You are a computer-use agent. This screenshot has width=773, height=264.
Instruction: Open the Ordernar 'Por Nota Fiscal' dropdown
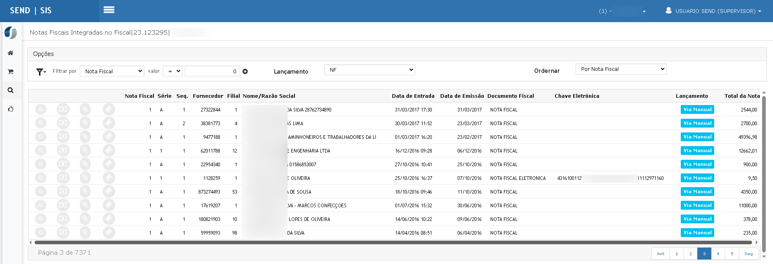pos(620,69)
